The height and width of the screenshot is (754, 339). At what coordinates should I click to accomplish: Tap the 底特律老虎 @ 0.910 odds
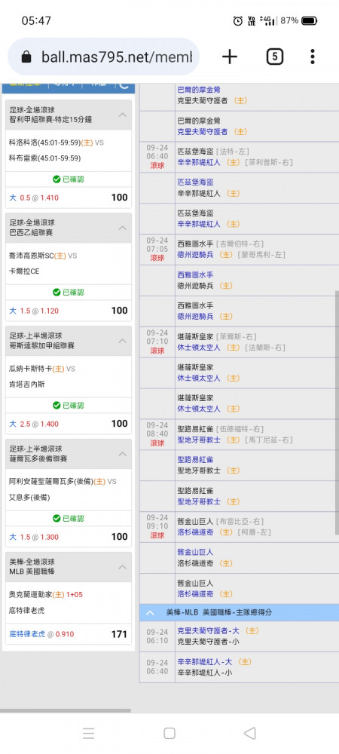41,634
